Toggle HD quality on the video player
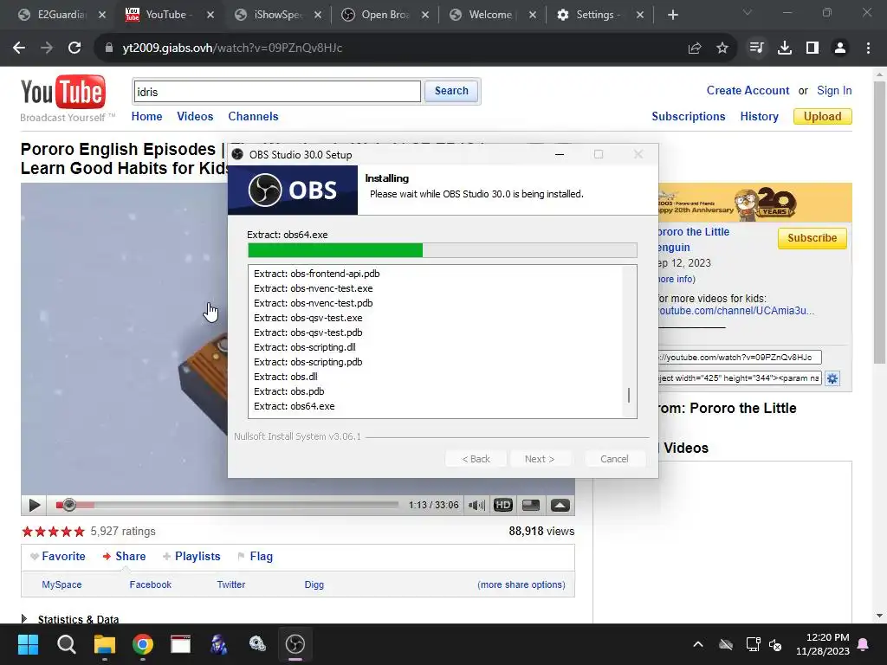The width and height of the screenshot is (887, 665). pos(503,505)
